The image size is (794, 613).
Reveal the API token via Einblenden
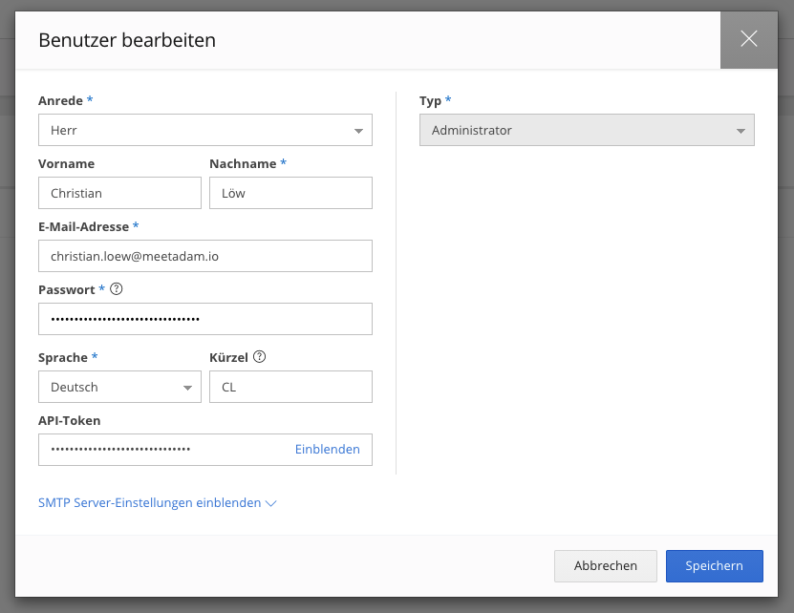coord(327,449)
